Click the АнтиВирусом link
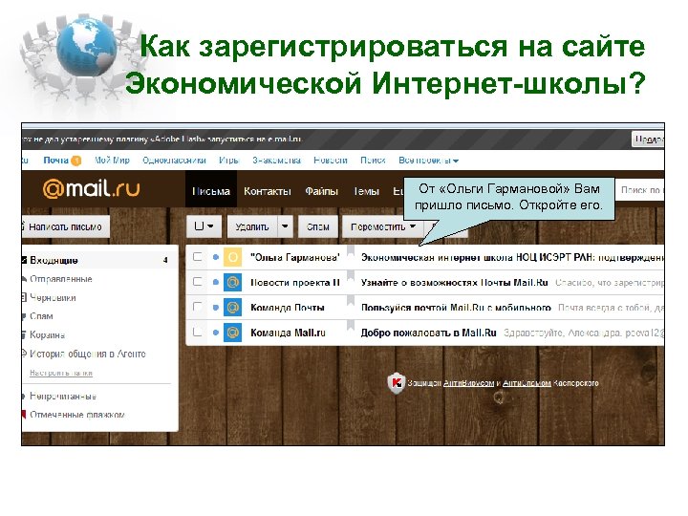Viewport: 688px width, 516px height. click(468, 383)
